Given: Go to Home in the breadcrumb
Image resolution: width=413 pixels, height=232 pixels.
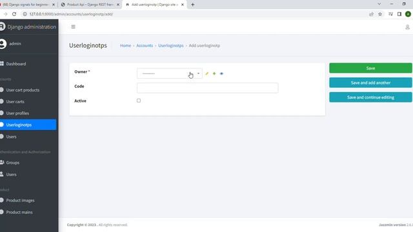Looking at the screenshot, I should tap(125, 46).
